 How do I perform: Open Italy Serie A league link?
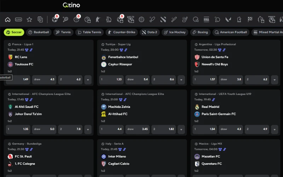114,144
